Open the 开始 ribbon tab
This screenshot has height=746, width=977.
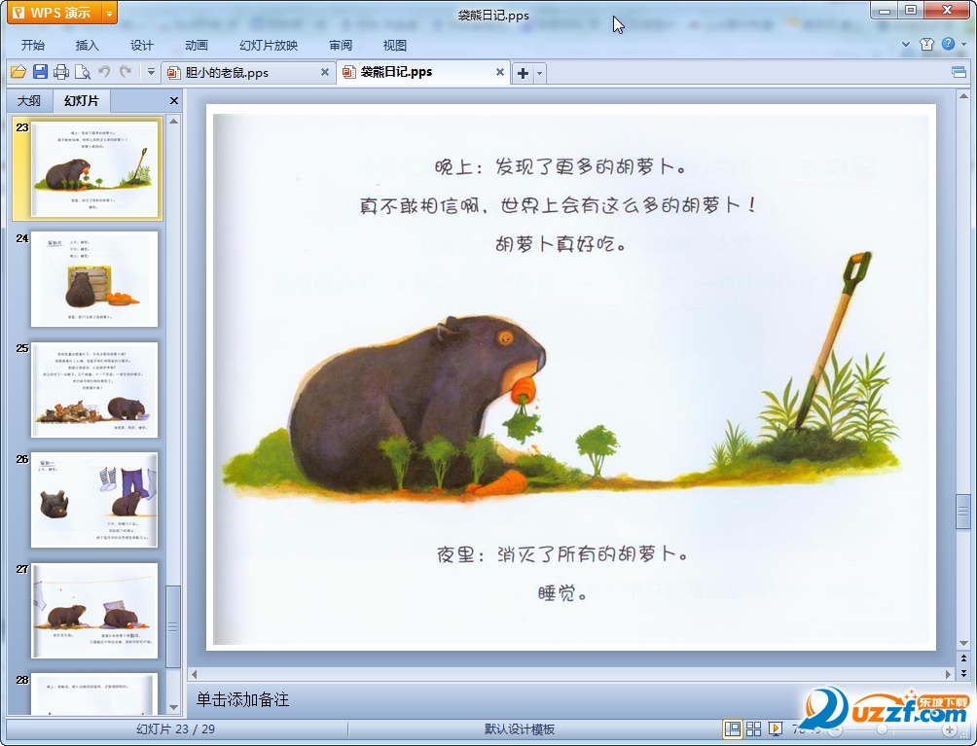33,46
